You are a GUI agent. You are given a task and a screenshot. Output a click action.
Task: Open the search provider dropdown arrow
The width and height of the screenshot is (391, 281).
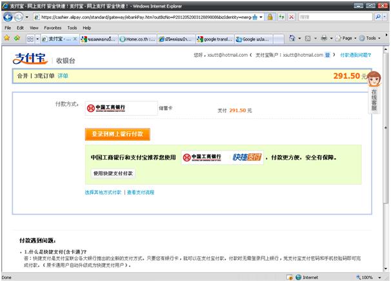(x=385, y=17)
